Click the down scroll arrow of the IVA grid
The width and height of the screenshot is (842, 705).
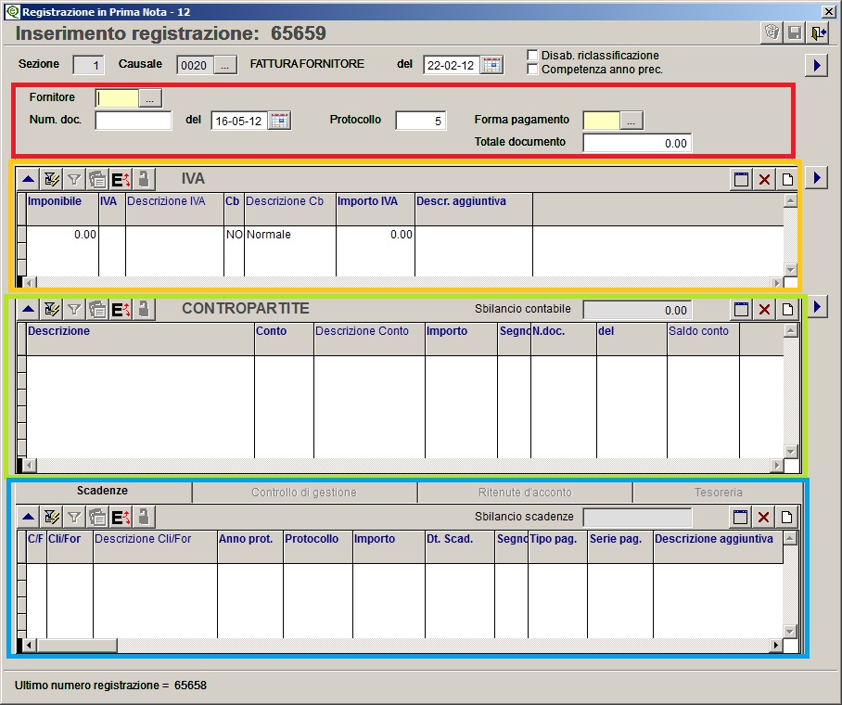pos(790,270)
